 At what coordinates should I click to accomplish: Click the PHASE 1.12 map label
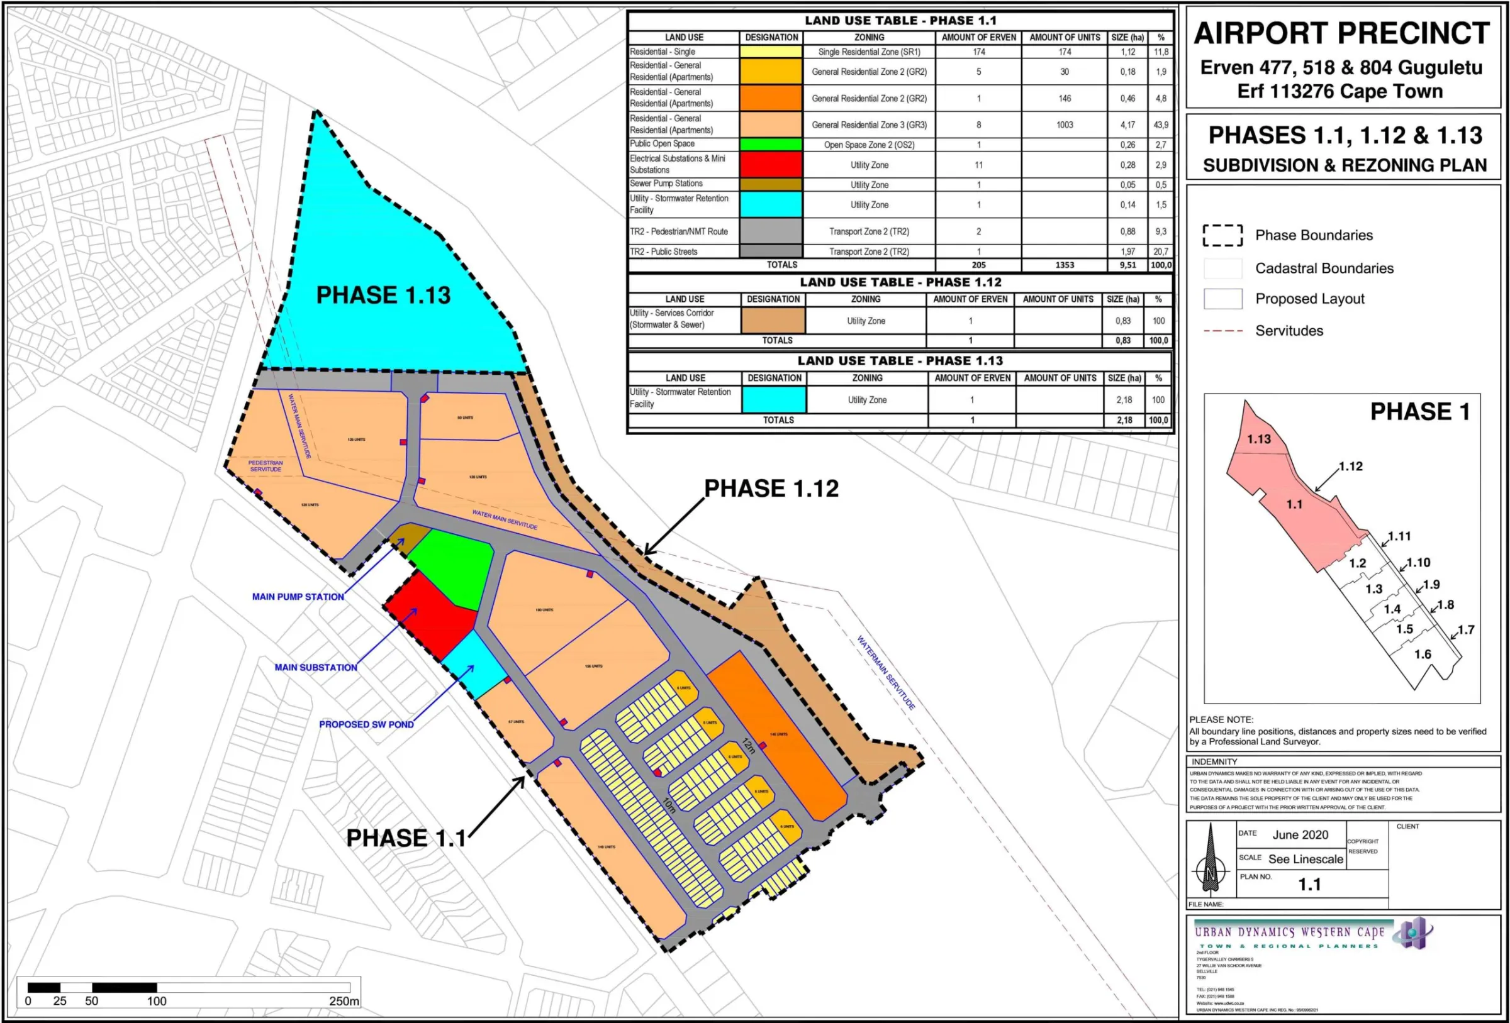pos(771,489)
